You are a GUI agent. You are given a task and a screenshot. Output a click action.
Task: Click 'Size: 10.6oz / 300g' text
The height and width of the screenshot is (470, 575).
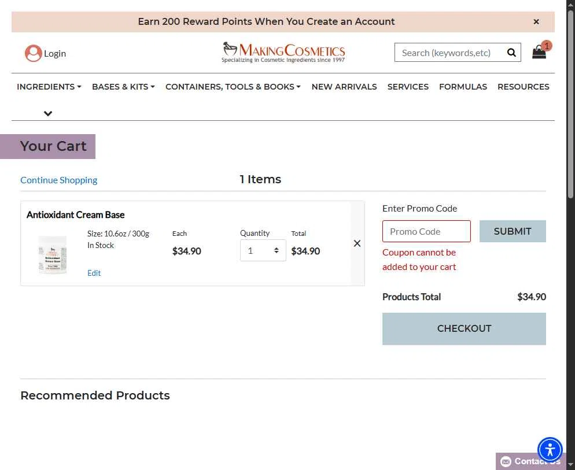point(118,234)
